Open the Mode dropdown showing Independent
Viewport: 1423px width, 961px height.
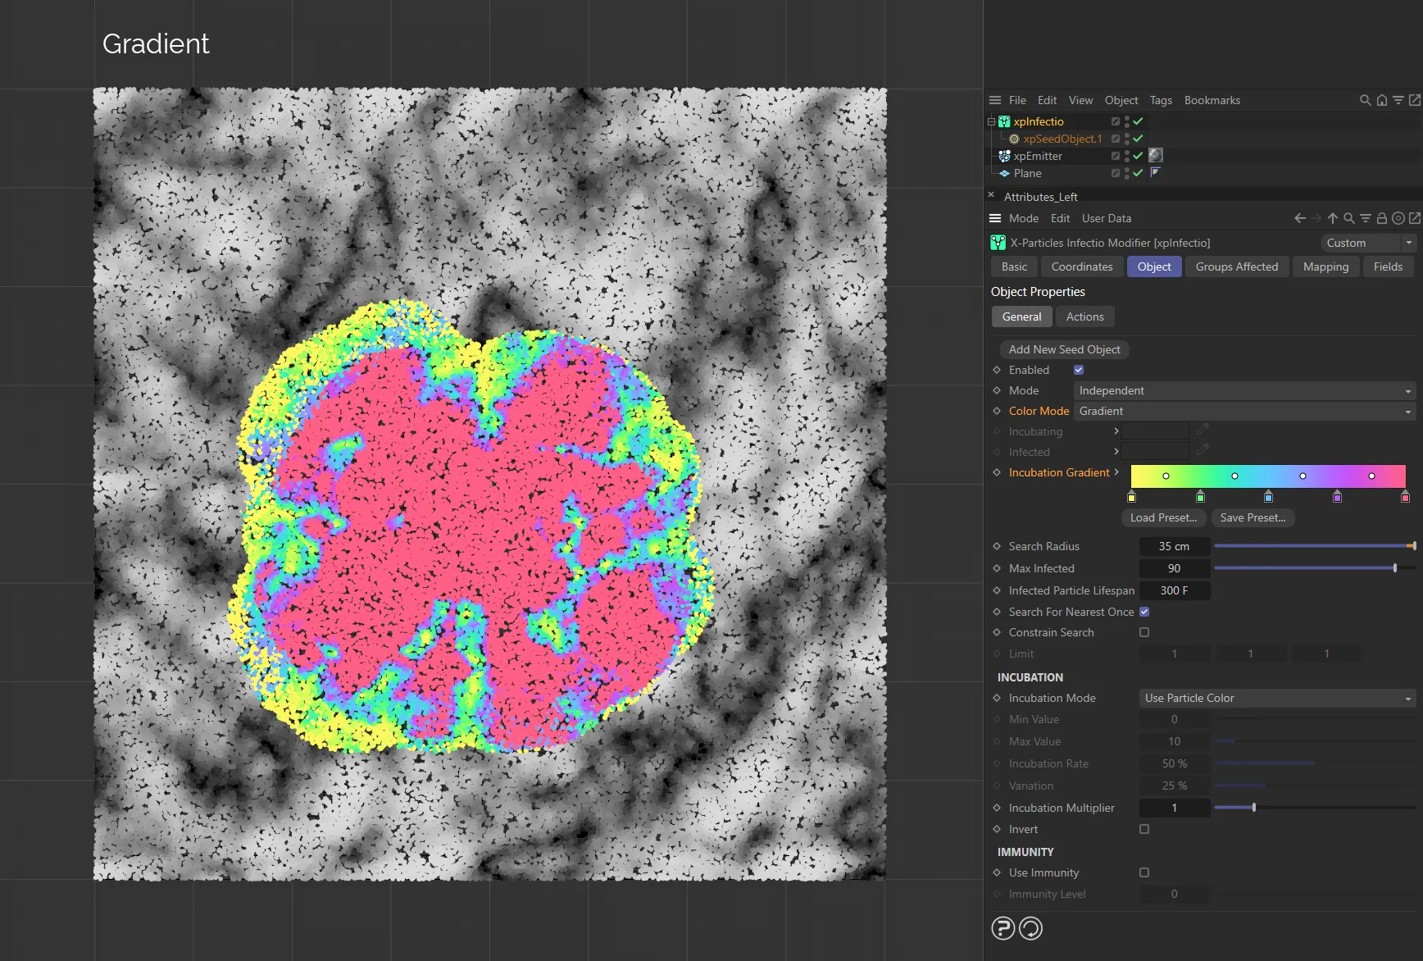(1243, 390)
